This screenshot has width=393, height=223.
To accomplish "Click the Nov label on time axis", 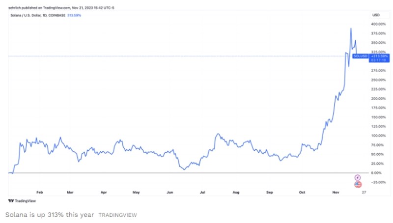I will coord(336,193).
